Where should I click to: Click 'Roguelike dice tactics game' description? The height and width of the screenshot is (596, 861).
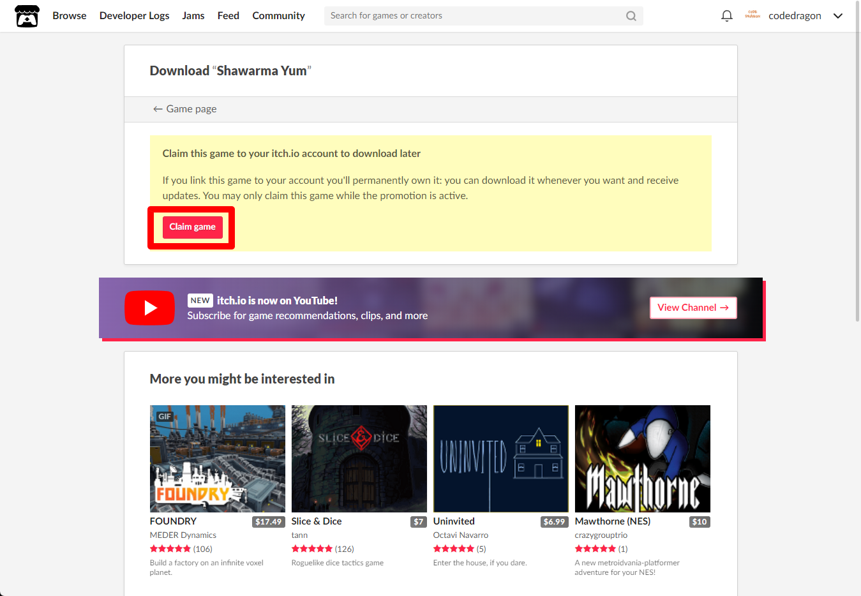338,563
